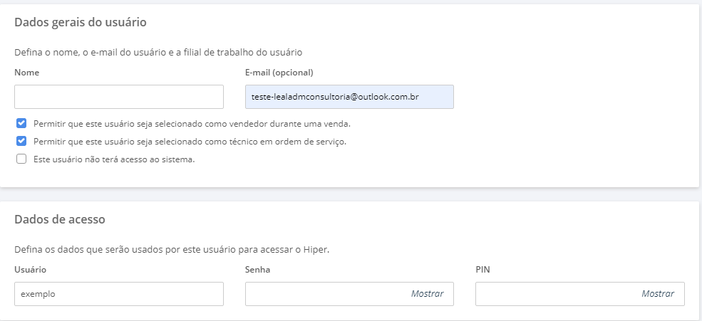702x321 pixels.
Task: Focus the E-mail field containing teste-lealadmconsultoria address
Action: point(349,97)
